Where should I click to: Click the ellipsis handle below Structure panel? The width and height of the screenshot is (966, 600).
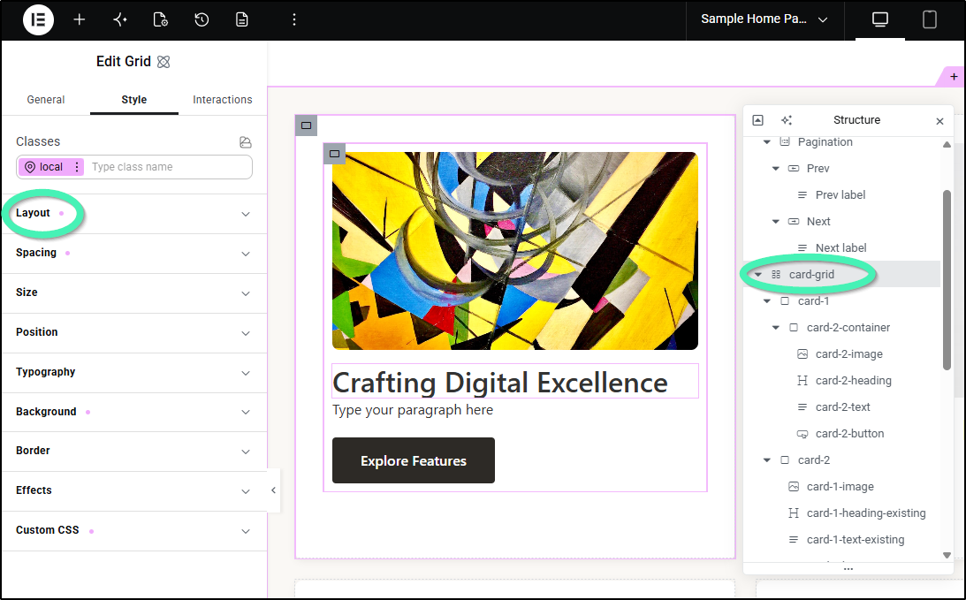(x=848, y=569)
